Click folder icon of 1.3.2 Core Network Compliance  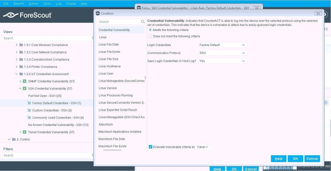[21, 52]
